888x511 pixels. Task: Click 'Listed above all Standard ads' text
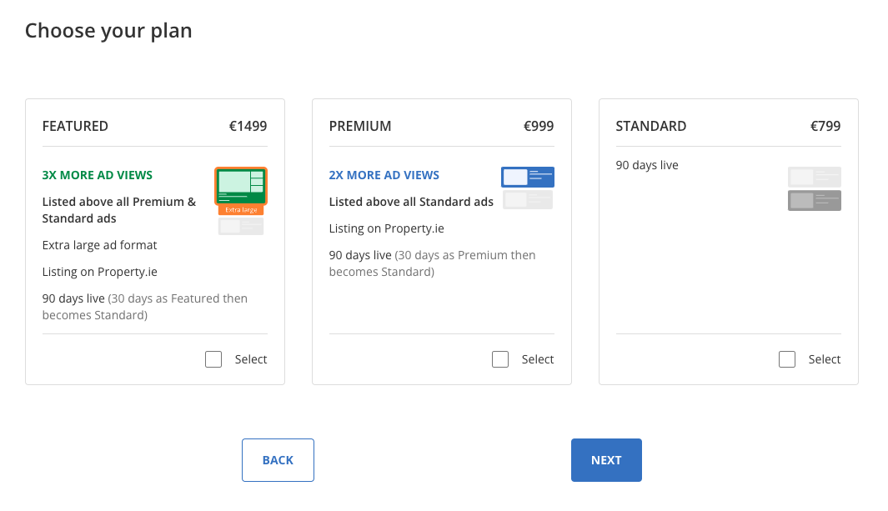pos(411,202)
